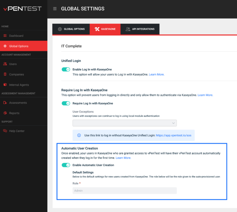Click the Help Center icon
Screen dimensions: 237x212
pos(5,131)
